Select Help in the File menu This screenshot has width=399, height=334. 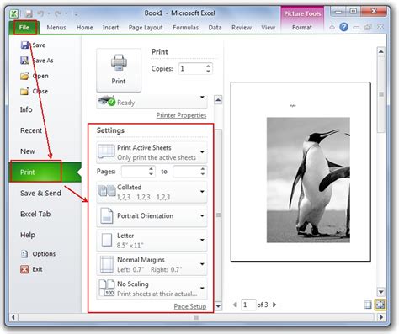point(28,235)
